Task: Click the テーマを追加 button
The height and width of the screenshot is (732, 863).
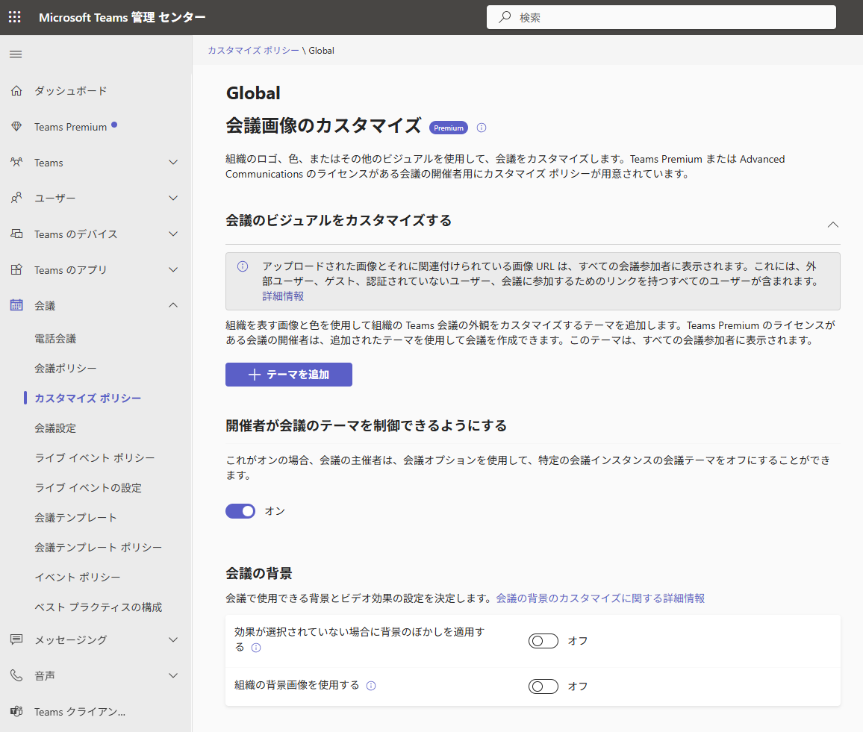Action: coord(289,375)
